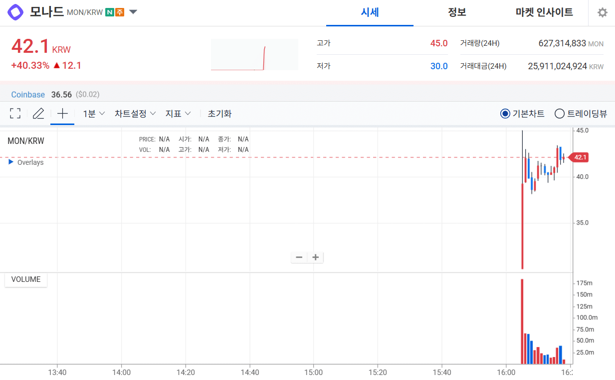Click the mini price sparkline thumbnail

point(254,55)
